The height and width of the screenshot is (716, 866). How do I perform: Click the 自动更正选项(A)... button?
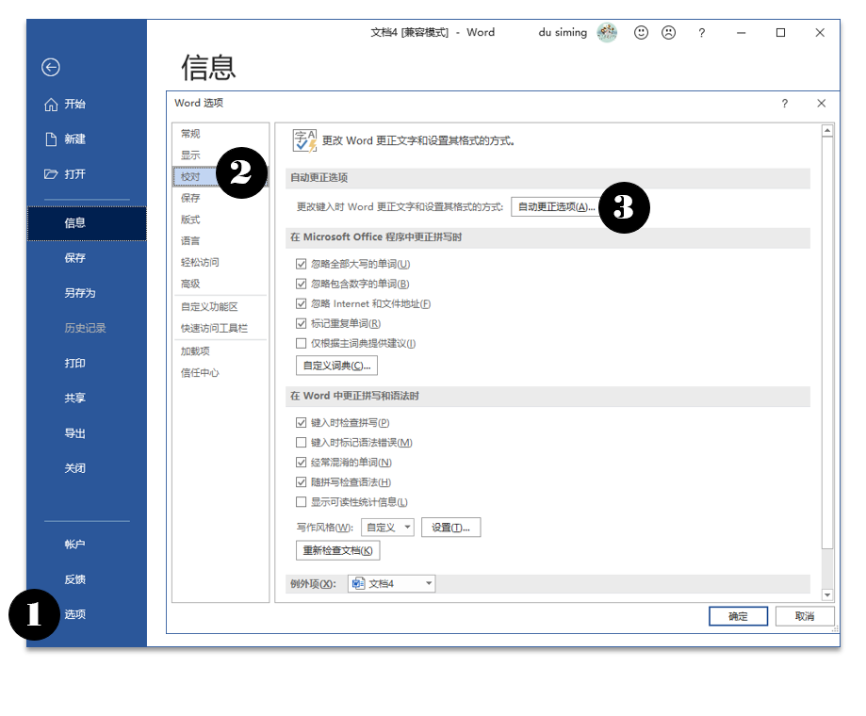tap(557, 207)
